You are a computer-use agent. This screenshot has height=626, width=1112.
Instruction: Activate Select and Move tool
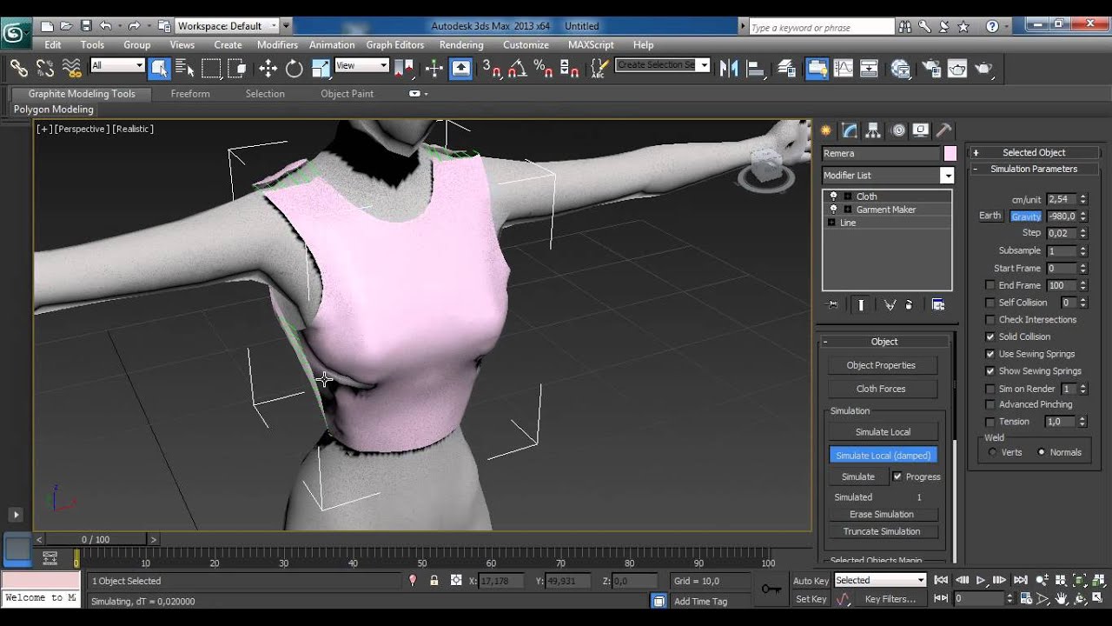pos(268,68)
